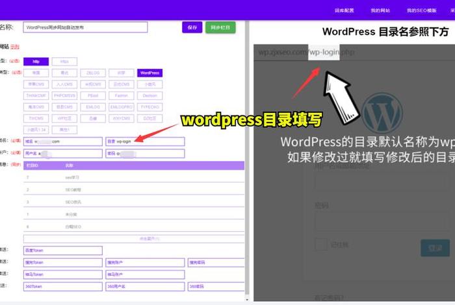Select the 未分类 column row

[x=134, y=214]
